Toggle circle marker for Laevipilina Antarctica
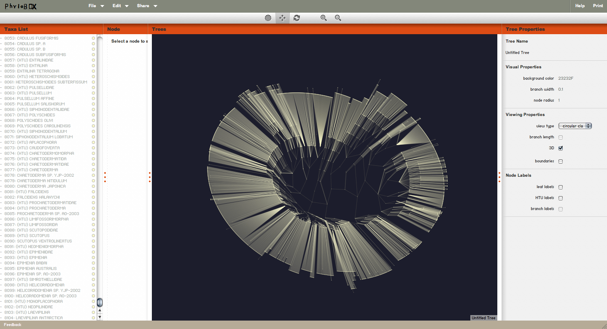Image resolution: width=607 pixels, height=329 pixels. [x=93, y=318]
